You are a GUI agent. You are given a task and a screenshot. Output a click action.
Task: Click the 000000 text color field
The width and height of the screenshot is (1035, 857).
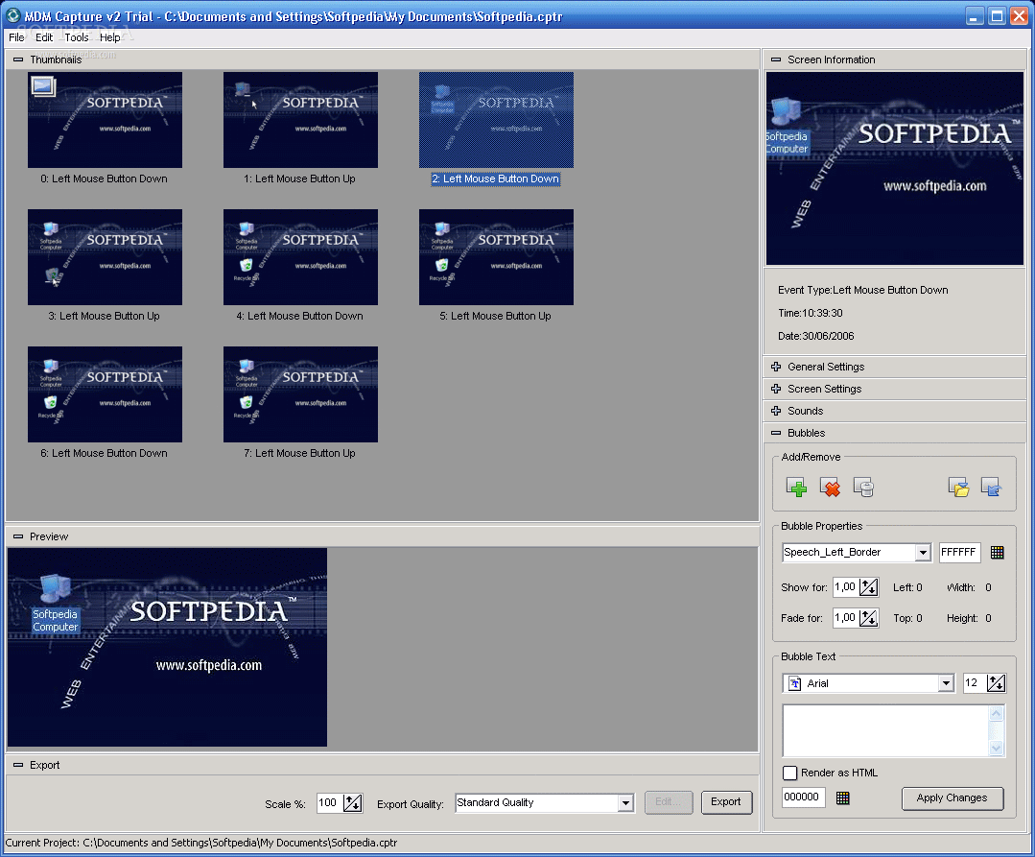[803, 797]
